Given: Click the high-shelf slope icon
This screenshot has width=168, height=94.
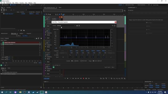Looking at the screenshot, I should tap(104, 55).
